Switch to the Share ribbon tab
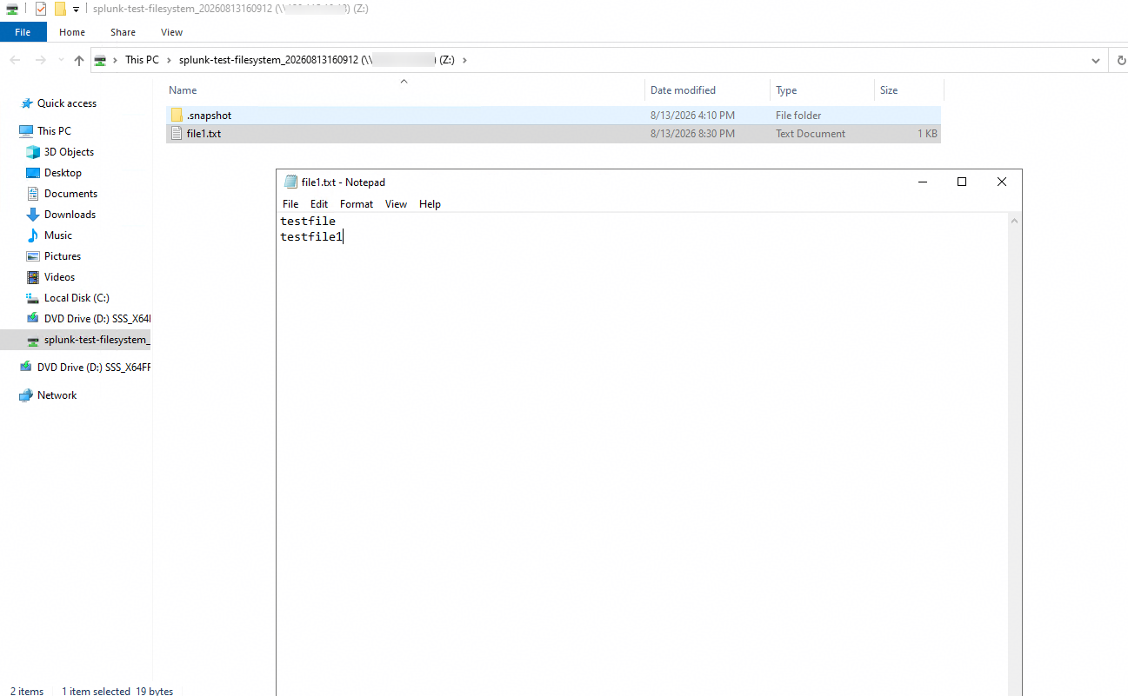This screenshot has height=696, width=1128. (123, 32)
